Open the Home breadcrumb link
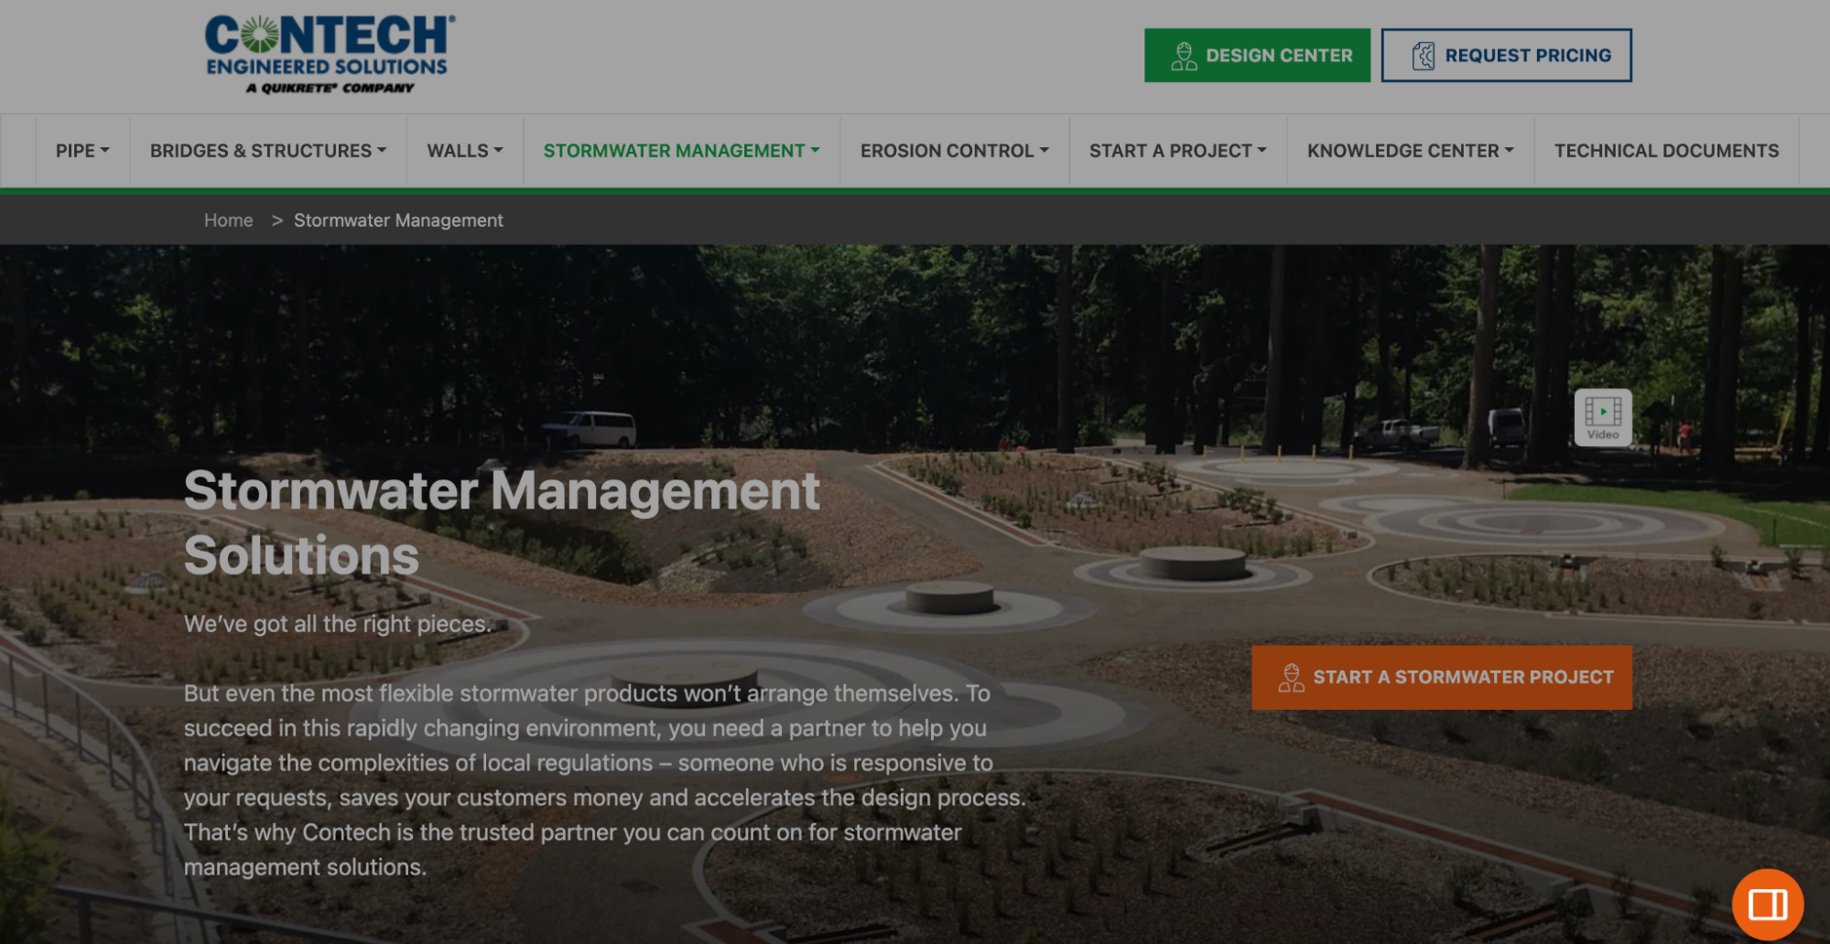This screenshot has width=1830, height=944. pos(228,220)
